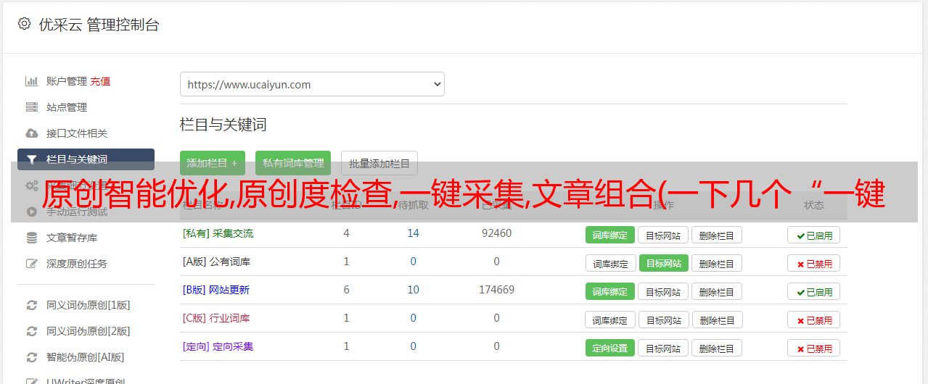Click the cloud upload icon for 接口文件相关
The width and height of the screenshot is (928, 384).
click(x=31, y=133)
